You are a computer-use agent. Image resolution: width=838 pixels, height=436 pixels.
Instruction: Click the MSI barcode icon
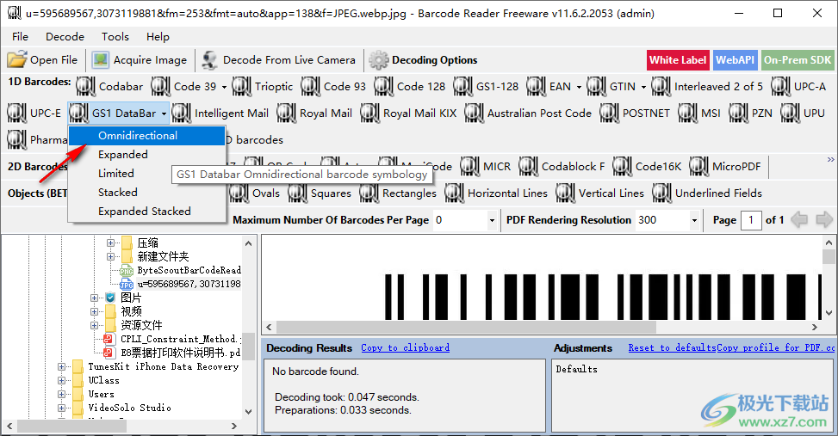tap(688, 114)
